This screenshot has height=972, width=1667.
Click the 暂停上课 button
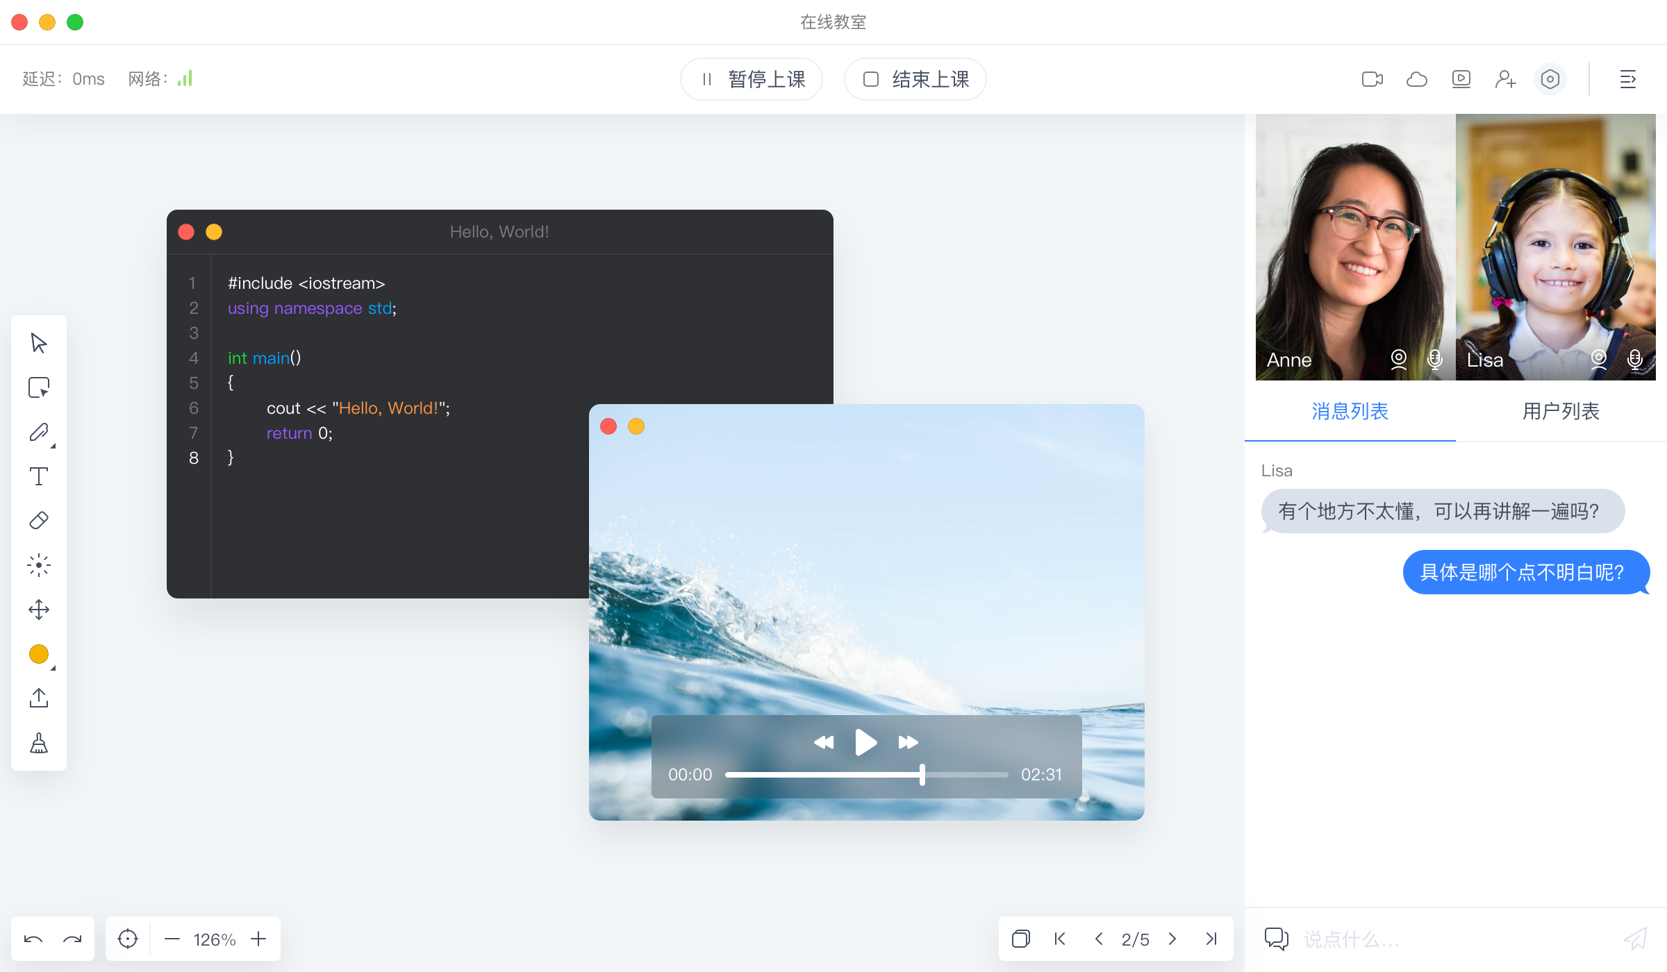click(751, 79)
